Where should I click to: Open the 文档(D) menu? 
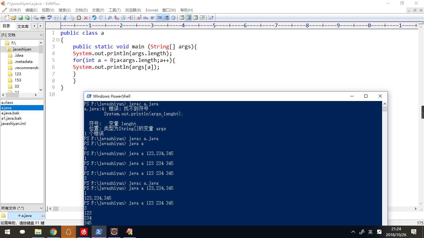[x=81, y=10]
